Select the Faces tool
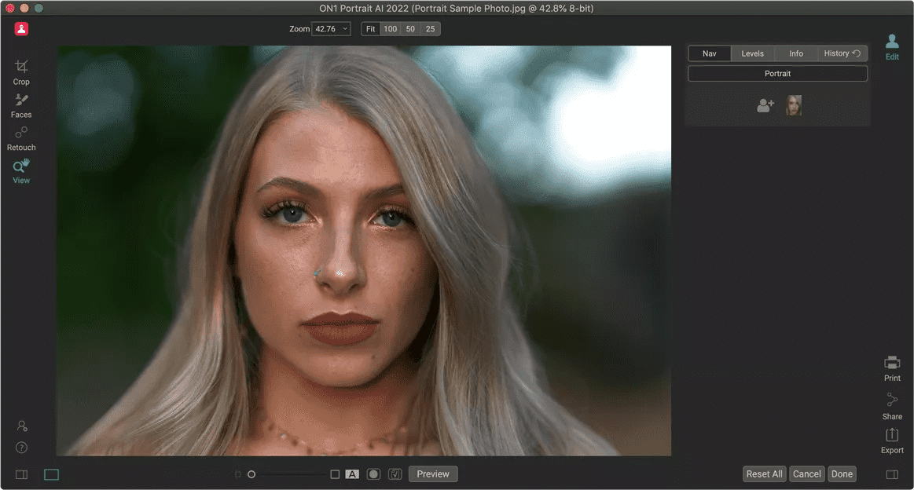The width and height of the screenshot is (914, 490). pos(21,104)
